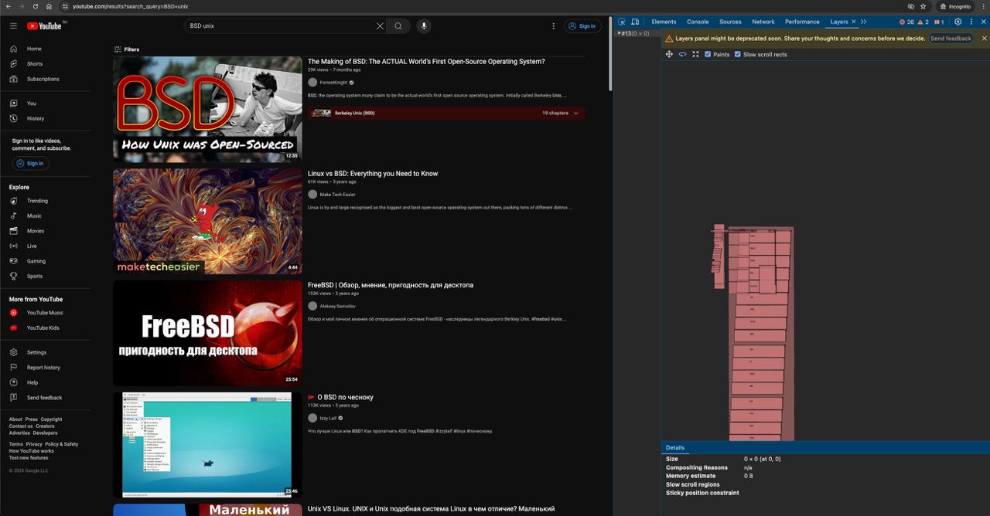The image size is (990, 516).
Task: Switch to the Network tab in DevTools
Action: pyautogui.click(x=763, y=22)
